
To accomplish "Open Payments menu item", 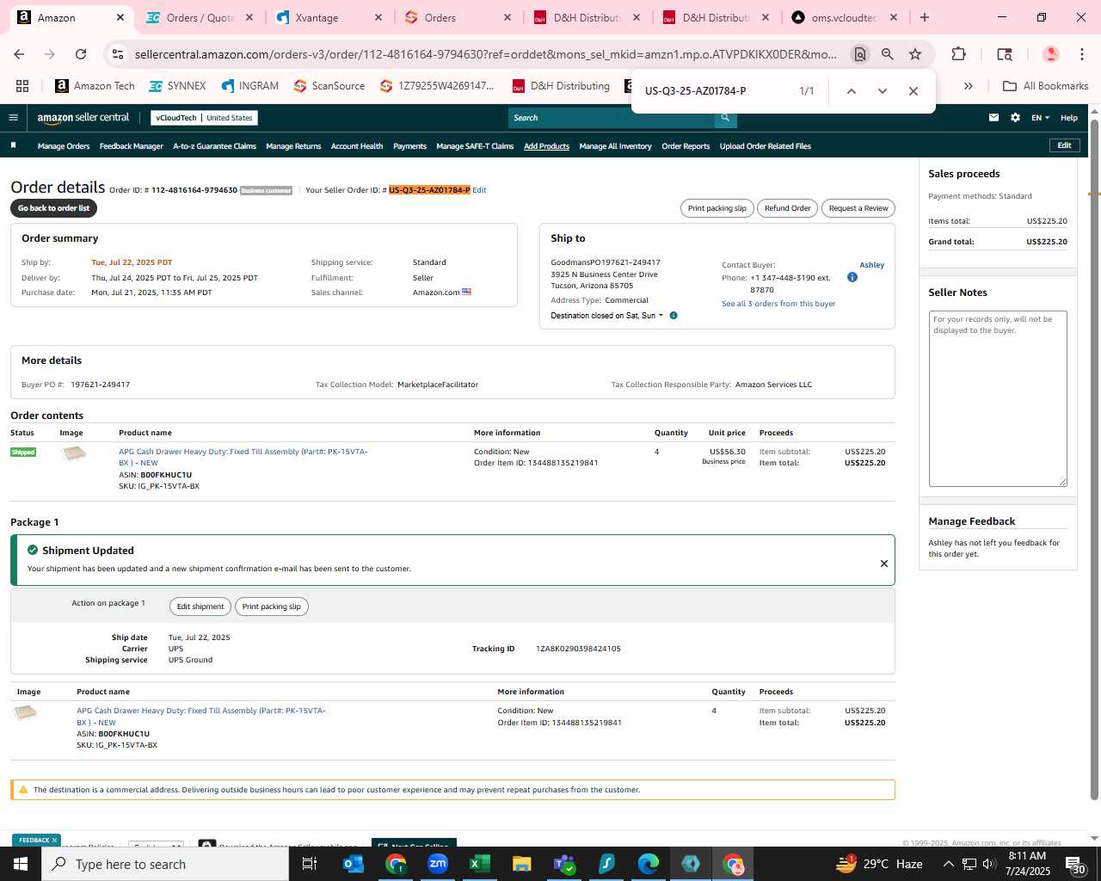I will click(x=409, y=146).
